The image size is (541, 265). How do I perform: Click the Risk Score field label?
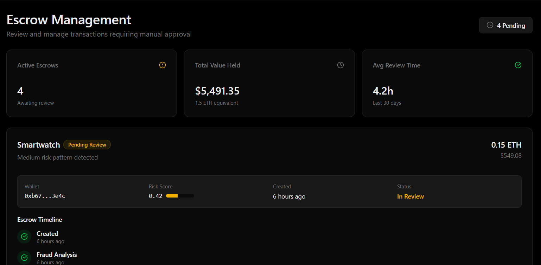pos(161,187)
